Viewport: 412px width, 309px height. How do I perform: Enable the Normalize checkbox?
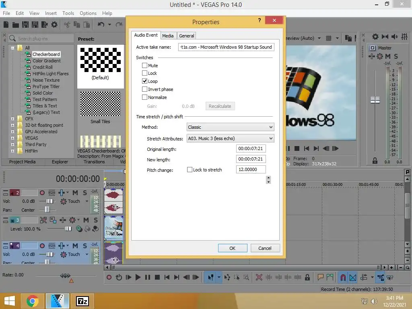click(x=144, y=97)
